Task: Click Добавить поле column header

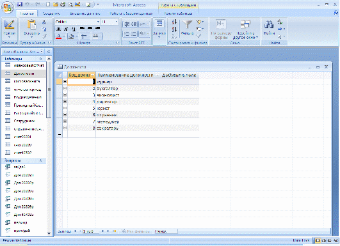Action: [x=179, y=75]
